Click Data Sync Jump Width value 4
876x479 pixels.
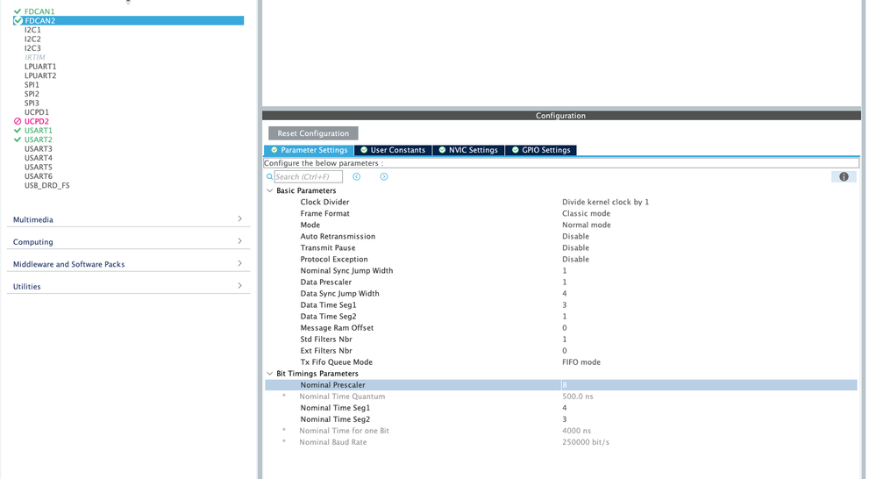564,293
